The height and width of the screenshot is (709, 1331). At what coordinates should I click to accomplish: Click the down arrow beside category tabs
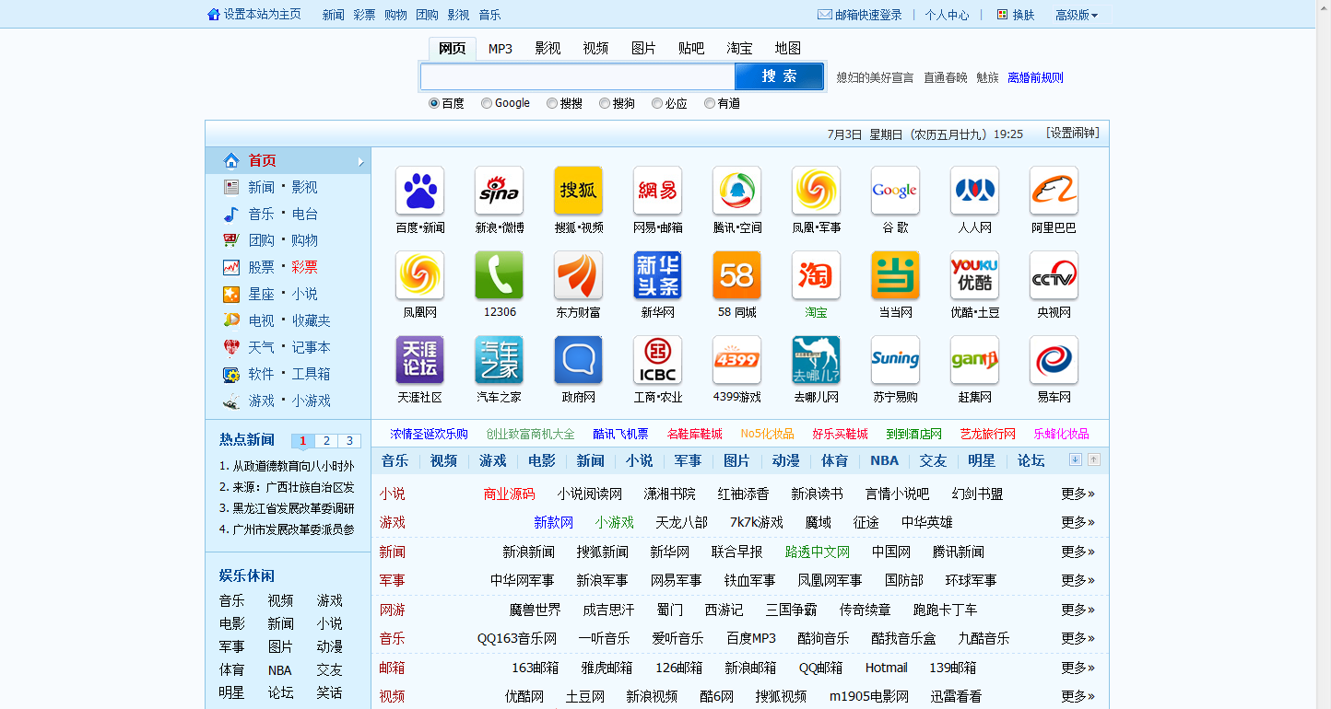pos(1076,459)
